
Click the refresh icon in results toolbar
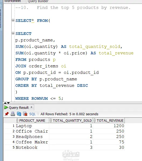19,114
